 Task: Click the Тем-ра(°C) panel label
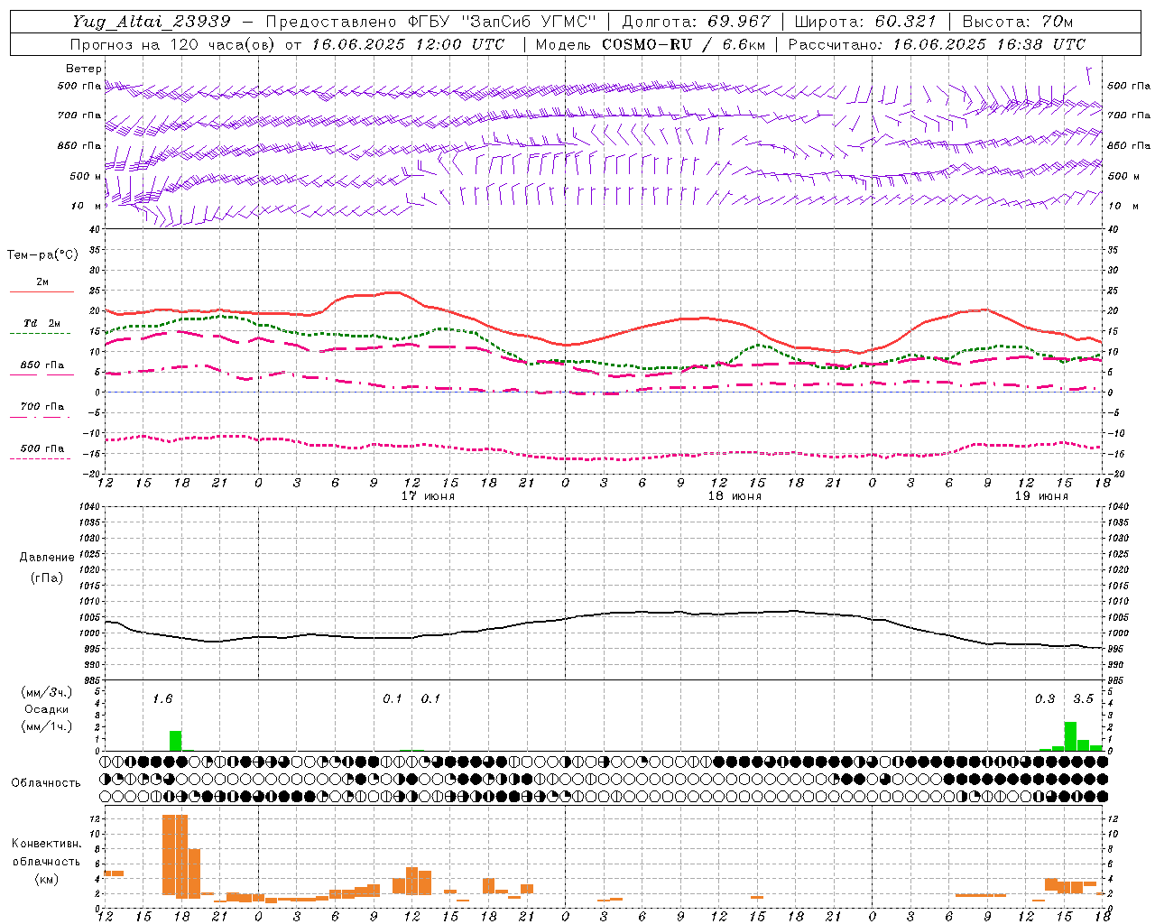point(42,255)
